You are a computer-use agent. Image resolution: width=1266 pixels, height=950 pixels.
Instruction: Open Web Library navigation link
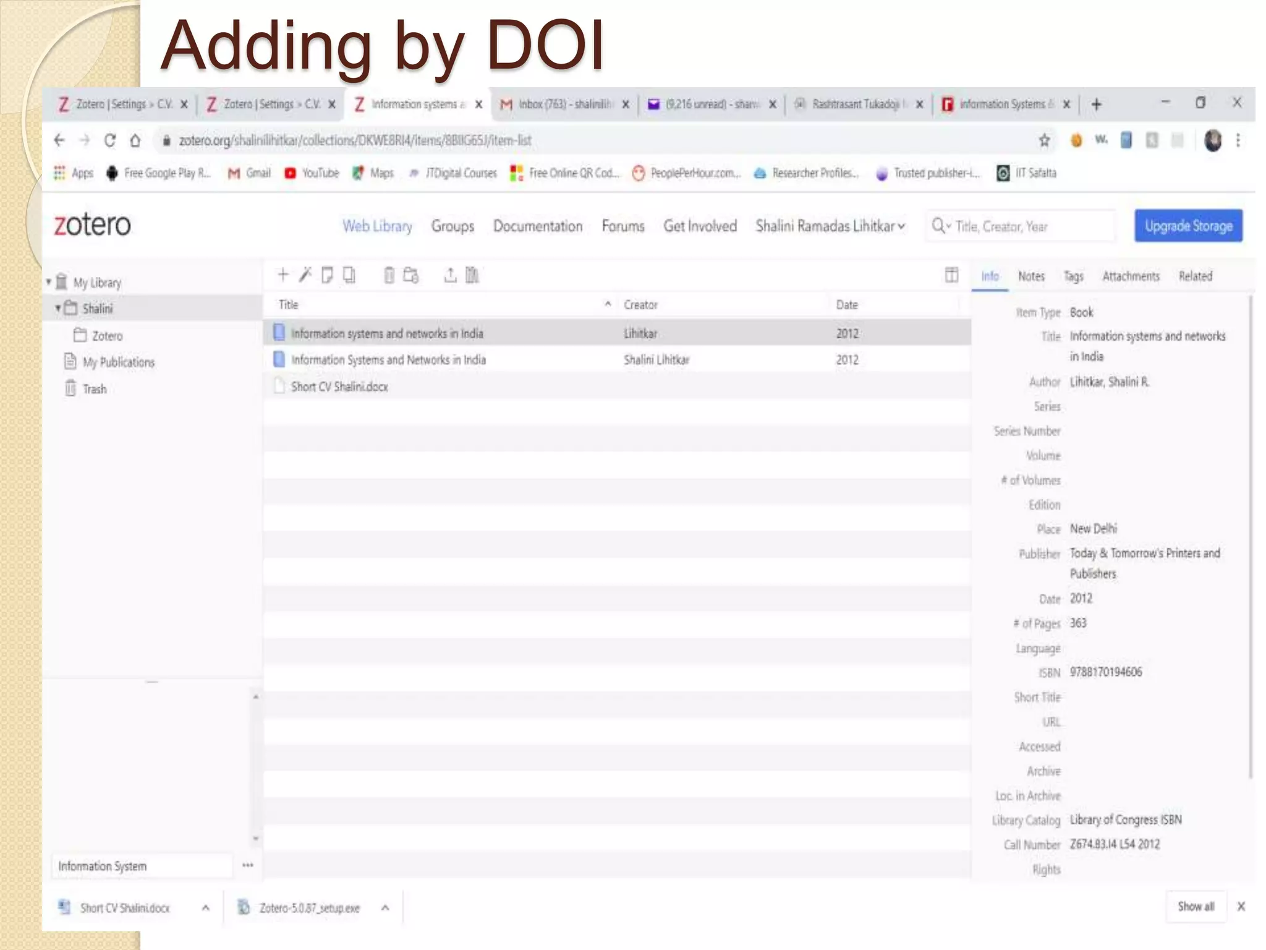click(377, 226)
